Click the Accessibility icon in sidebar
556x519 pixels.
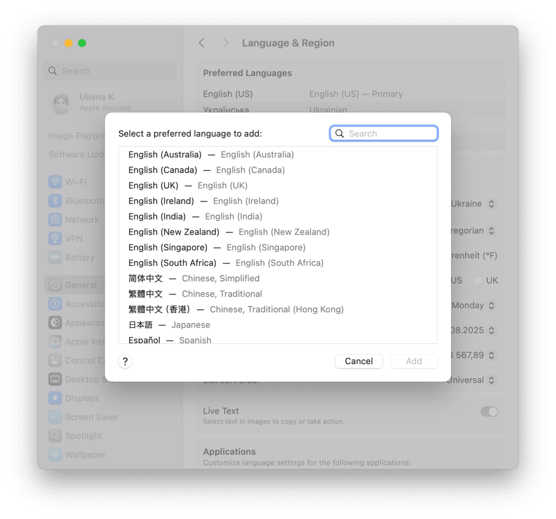(55, 303)
